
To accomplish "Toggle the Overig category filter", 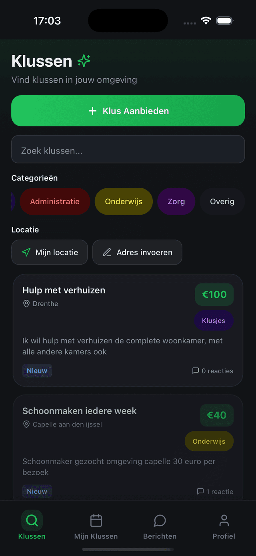I will pos(222,201).
